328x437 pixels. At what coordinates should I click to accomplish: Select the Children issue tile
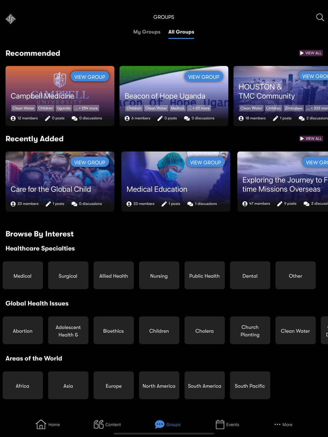point(159,331)
